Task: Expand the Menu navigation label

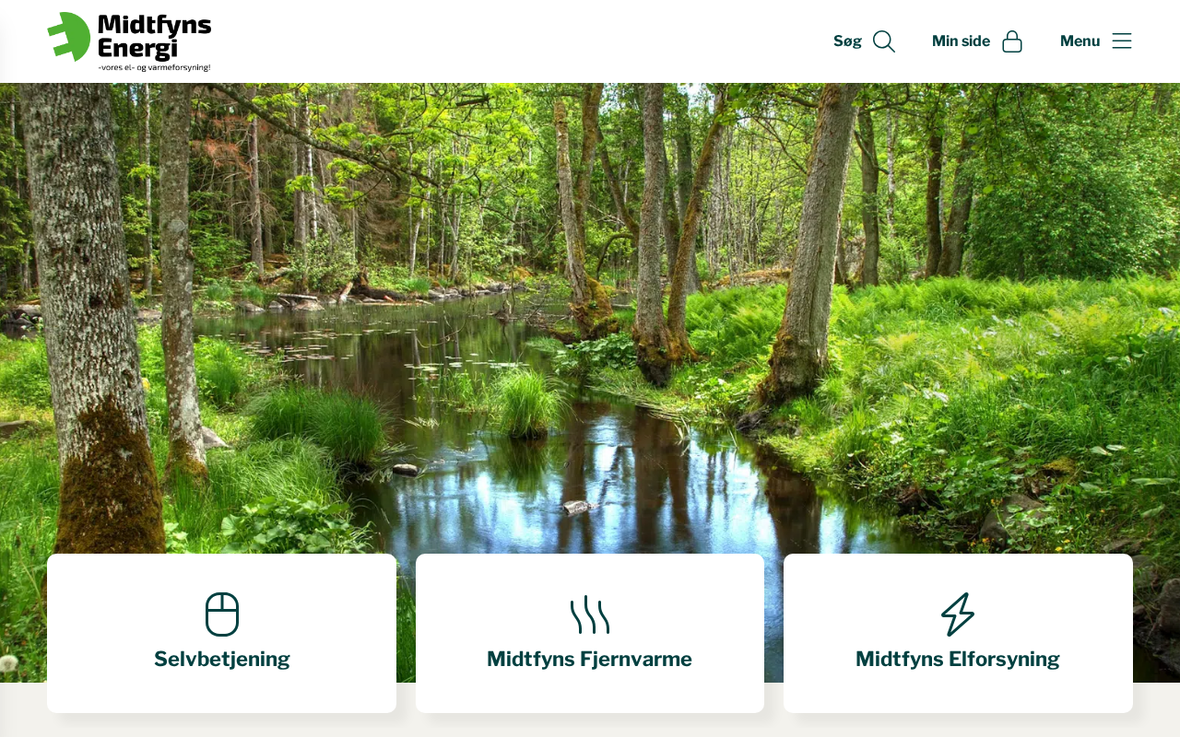Action: (1080, 41)
